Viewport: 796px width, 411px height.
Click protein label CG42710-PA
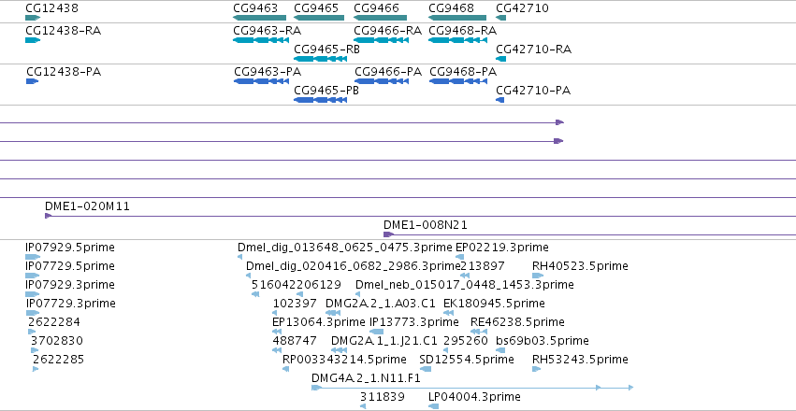click(533, 91)
